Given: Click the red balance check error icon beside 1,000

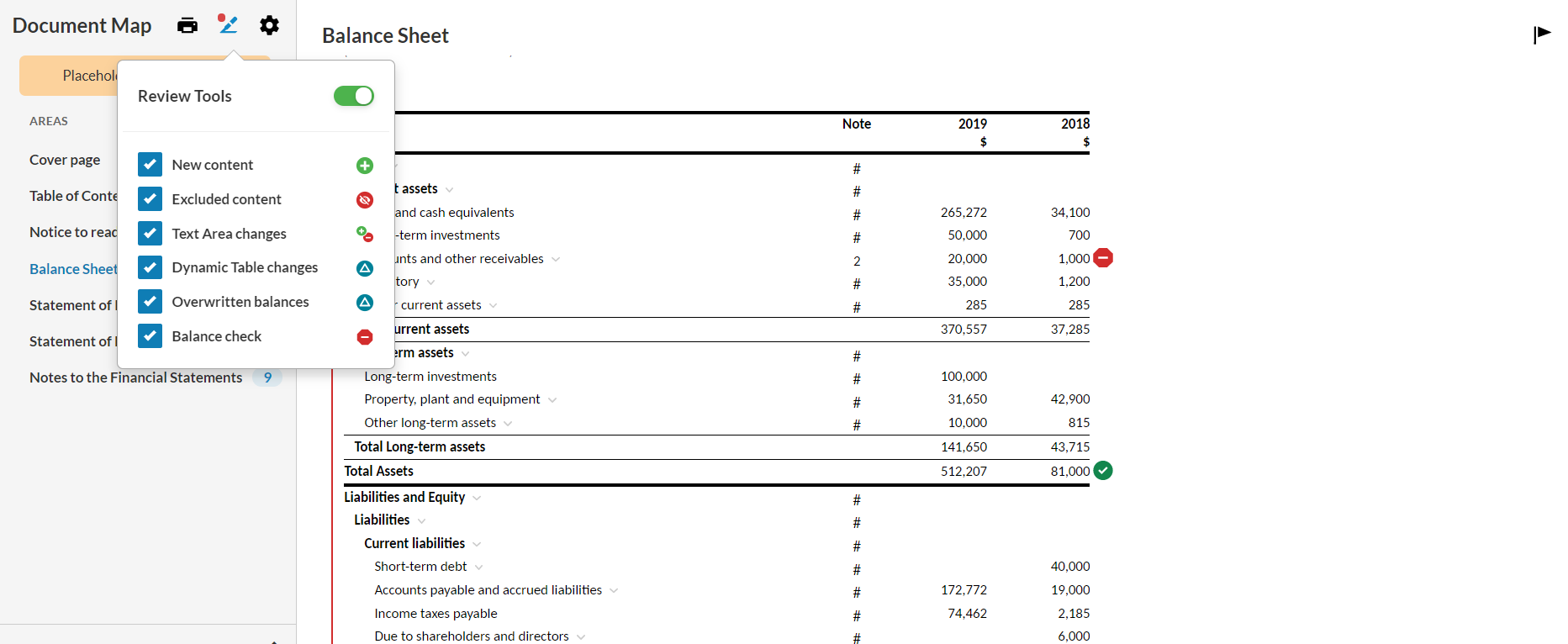Looking at the screenshot, I should [1103, 258].
